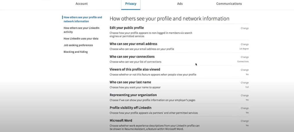Click the Privacy tab
294x132 pixels.
[131, 4]
